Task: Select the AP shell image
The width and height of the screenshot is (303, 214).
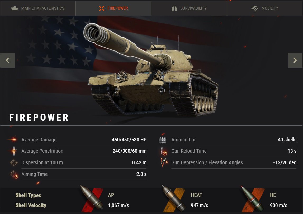Action: (92, 198)
